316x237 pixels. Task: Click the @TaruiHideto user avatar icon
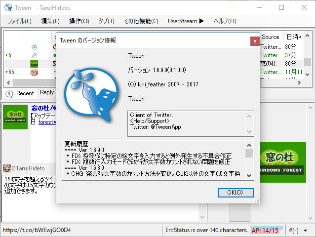coord(6,168)
